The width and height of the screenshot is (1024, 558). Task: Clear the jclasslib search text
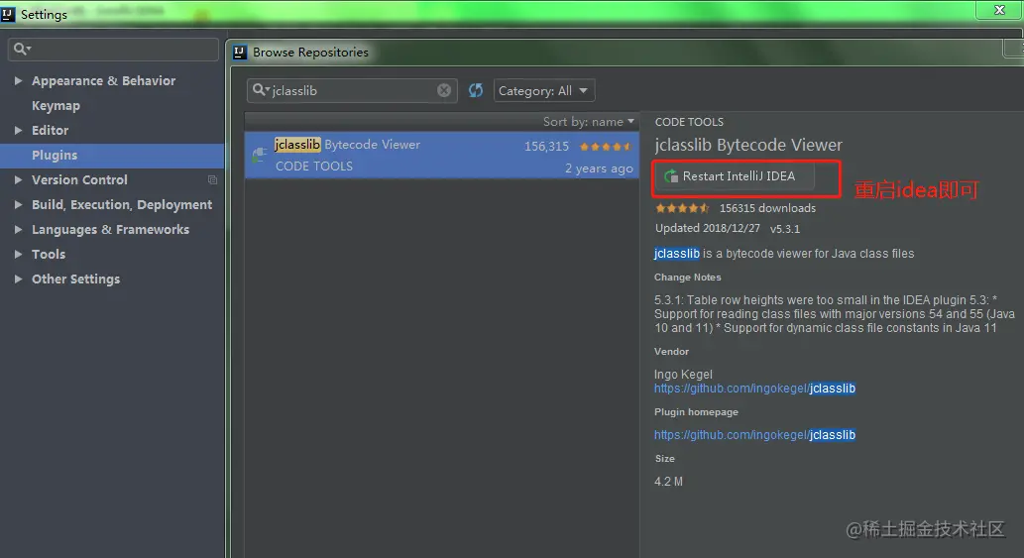[x=444, y=91]
